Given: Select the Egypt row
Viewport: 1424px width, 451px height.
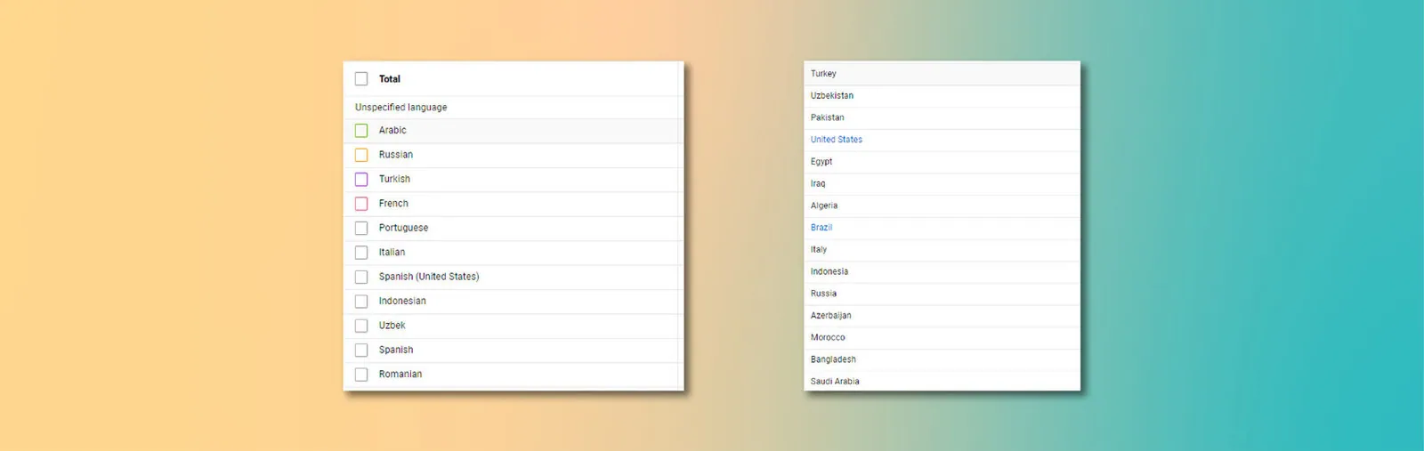Looking at the screenshot, I should coord(942,162).
